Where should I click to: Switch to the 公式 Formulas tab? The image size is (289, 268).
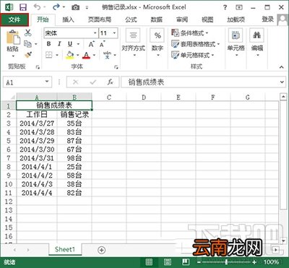[131, 20]
